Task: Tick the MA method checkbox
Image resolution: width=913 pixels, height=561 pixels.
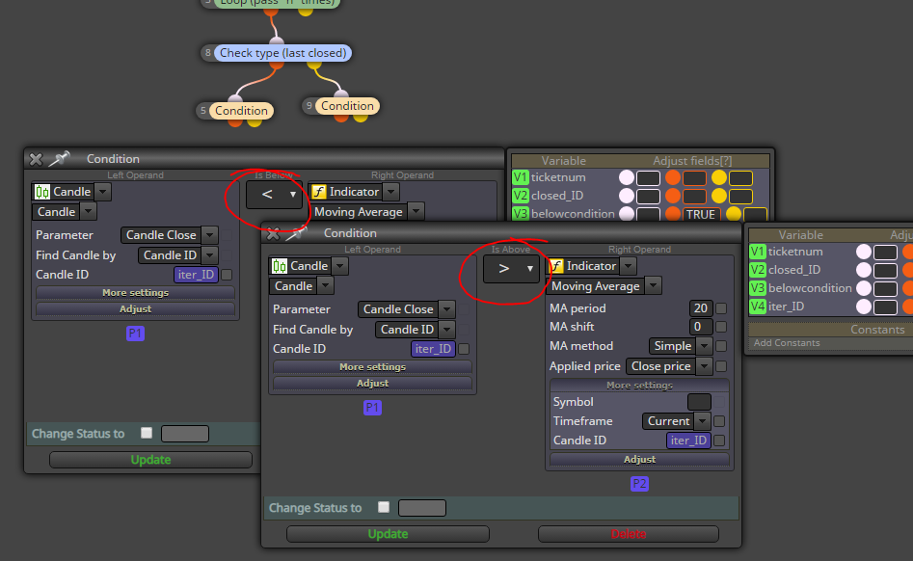Action: 721,346
